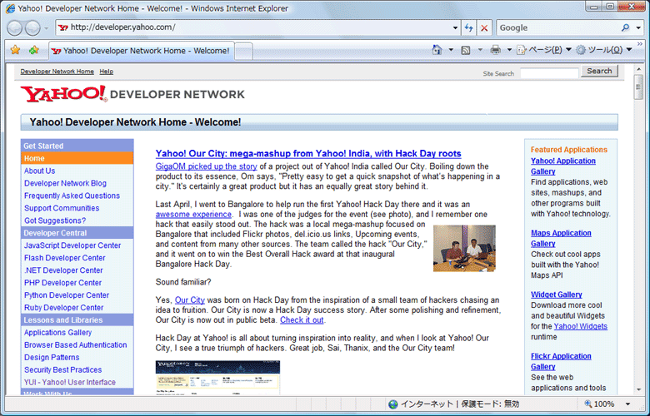
Task: Select the Yahoo! Developer Network Home tab
Action: coord(142,51)
